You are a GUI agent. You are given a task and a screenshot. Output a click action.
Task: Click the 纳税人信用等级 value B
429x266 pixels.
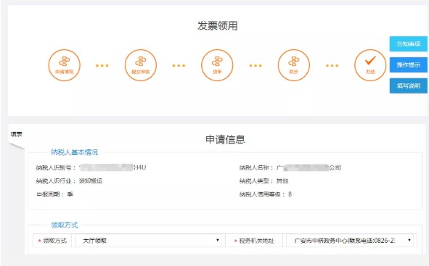[x=290, y=194]
